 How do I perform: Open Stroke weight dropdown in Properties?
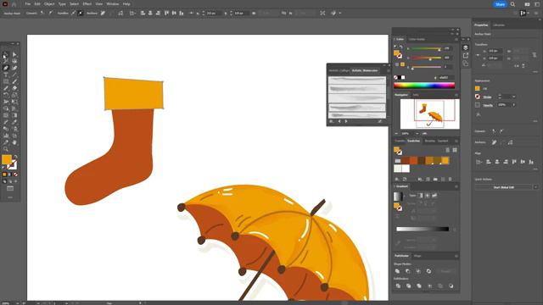(513, 97)
